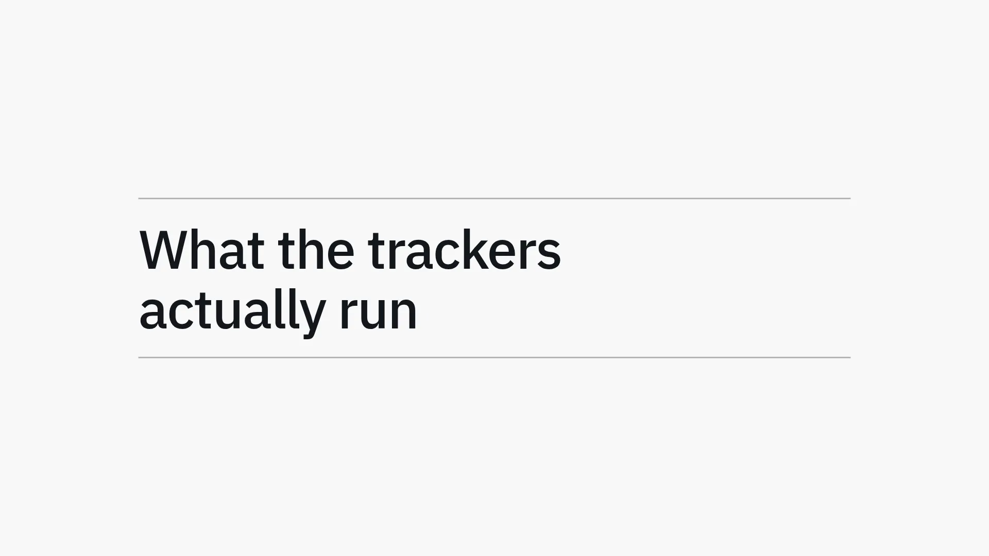Click the horizontal rule above the title
989x556 pixels.
[494, 198]
